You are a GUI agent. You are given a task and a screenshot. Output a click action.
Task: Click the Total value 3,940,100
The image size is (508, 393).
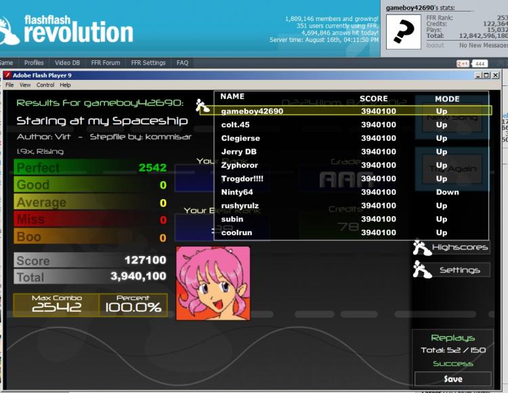click(x=138, y=276)
